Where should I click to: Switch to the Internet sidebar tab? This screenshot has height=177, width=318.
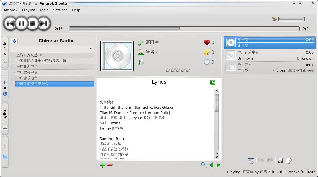5,85
